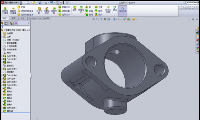This screenshot has height=120, width=200.
Task: Switch to the 评估 (Evaluate) tab
Action: pos(22,18)
